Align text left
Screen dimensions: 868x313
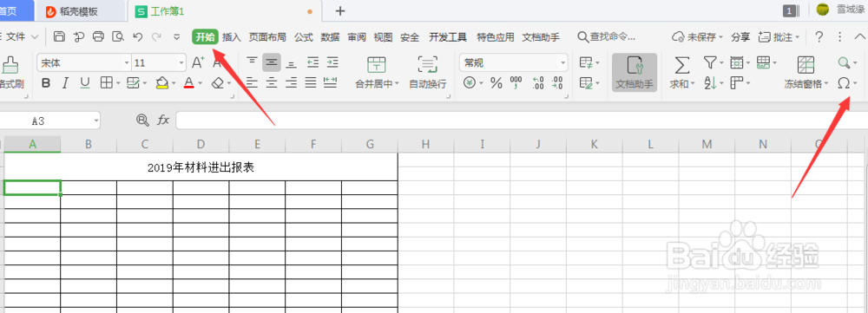tap(252, 83)
